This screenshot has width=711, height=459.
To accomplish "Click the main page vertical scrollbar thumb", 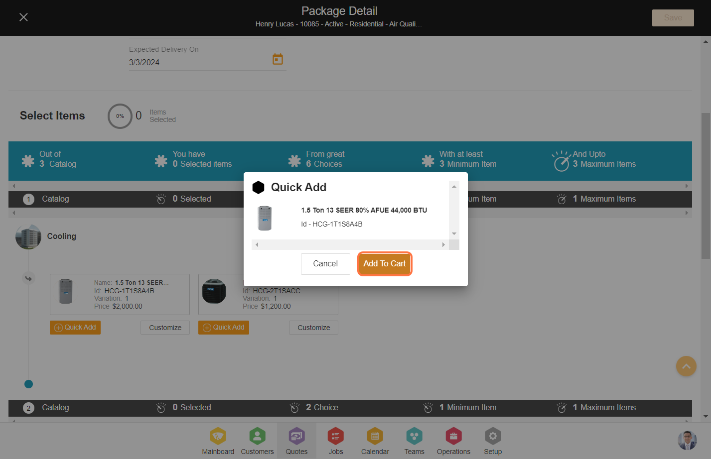I will [706, 186].
